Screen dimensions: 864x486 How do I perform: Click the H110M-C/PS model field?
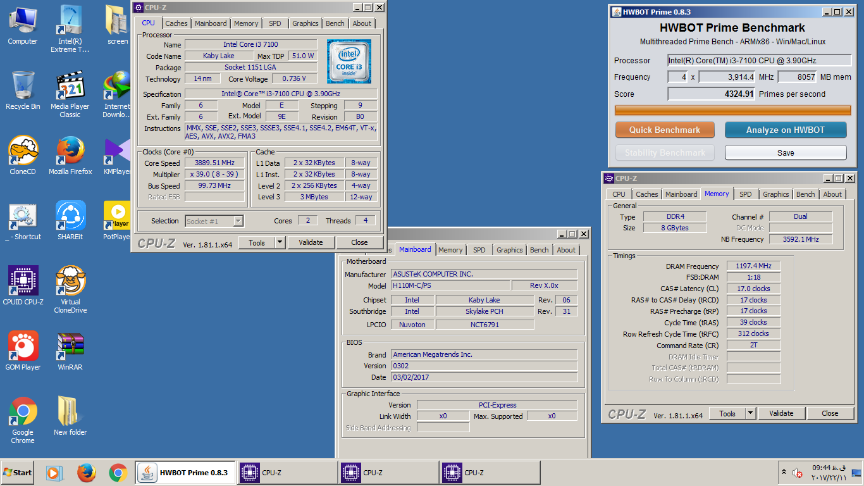point(450,285)
